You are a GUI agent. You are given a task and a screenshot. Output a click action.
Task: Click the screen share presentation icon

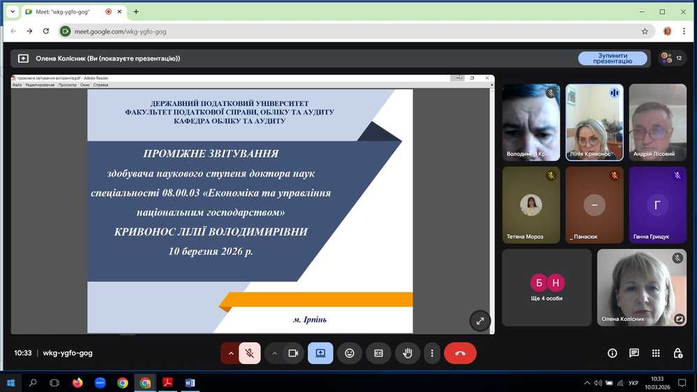(320, 354)
